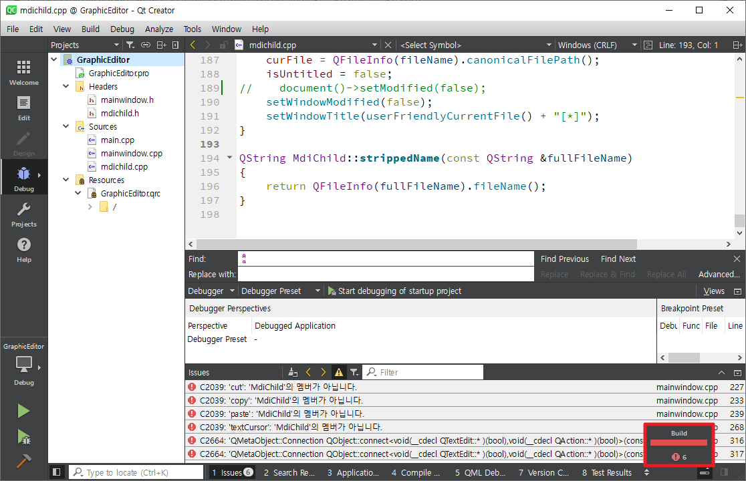Clear the Issues list with broom icon

tap(293, 372)
